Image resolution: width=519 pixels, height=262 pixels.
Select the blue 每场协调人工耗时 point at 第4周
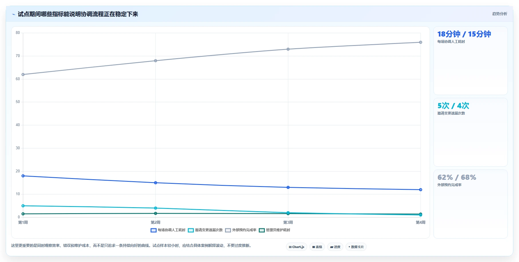(x=421, y=190)
